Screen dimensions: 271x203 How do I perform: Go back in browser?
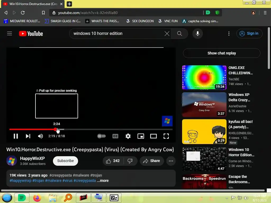coord(6,13)
